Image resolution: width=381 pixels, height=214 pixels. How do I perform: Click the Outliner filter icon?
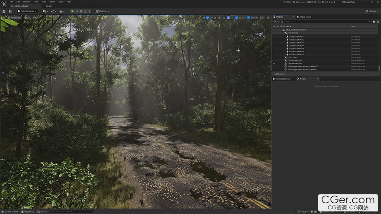(x=275, y=21)
